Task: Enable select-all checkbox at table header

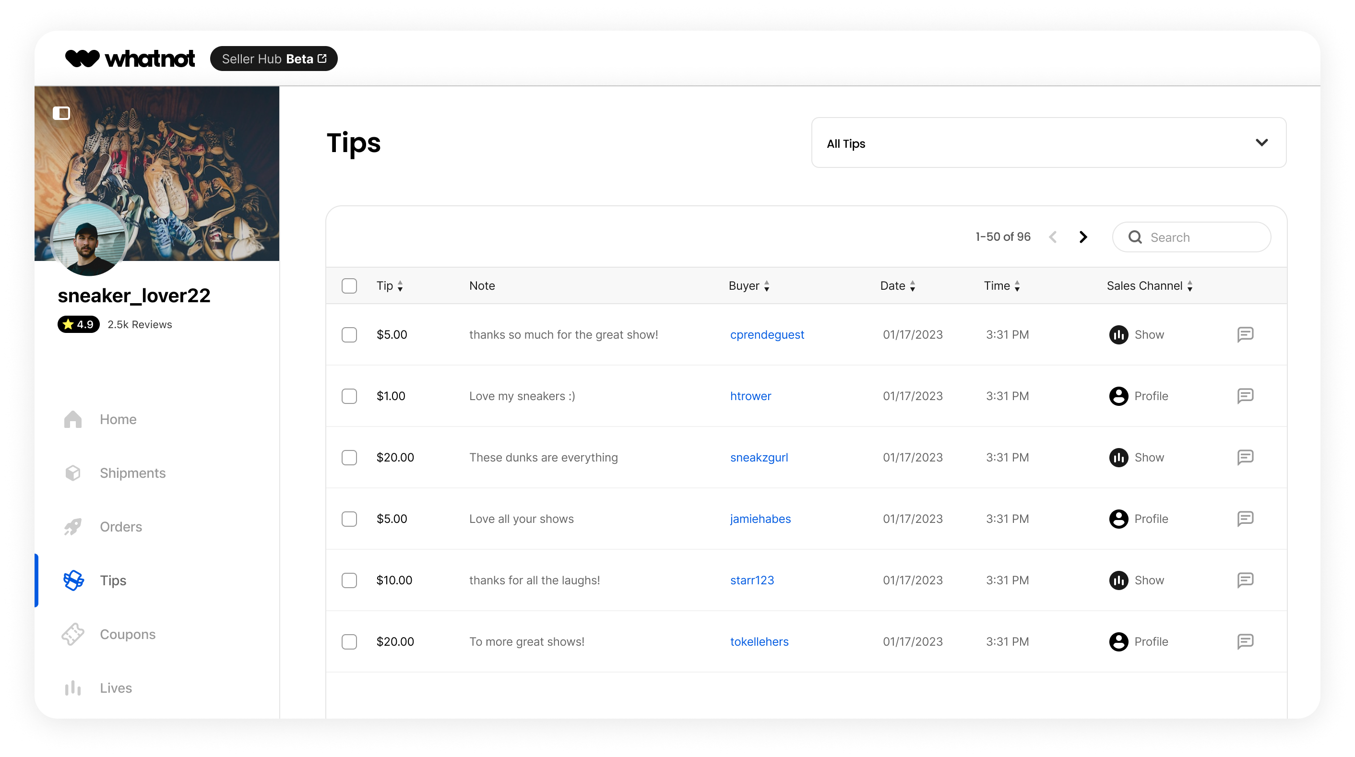Action: (x=349, y=285)
